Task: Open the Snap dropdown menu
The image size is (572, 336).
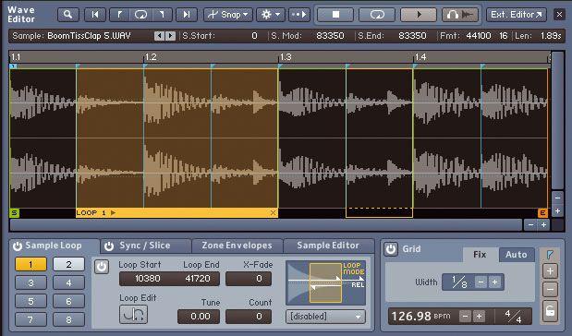Action: [x=227, y=15]
